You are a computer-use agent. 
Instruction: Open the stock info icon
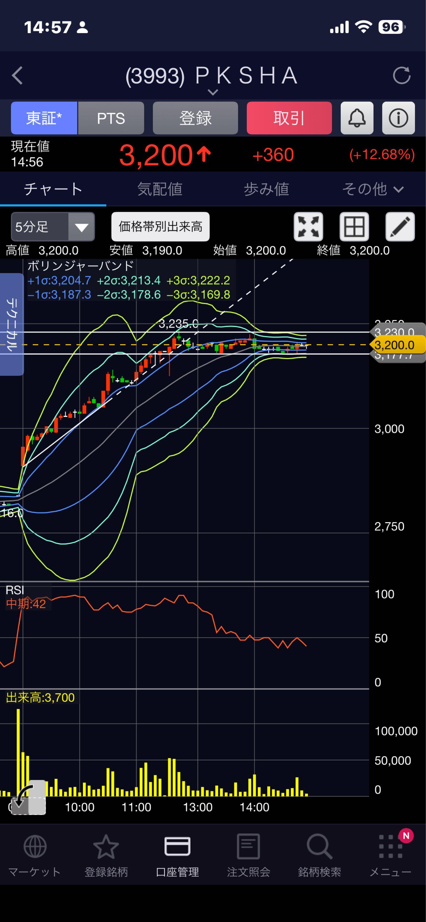(x=398, y=118)
